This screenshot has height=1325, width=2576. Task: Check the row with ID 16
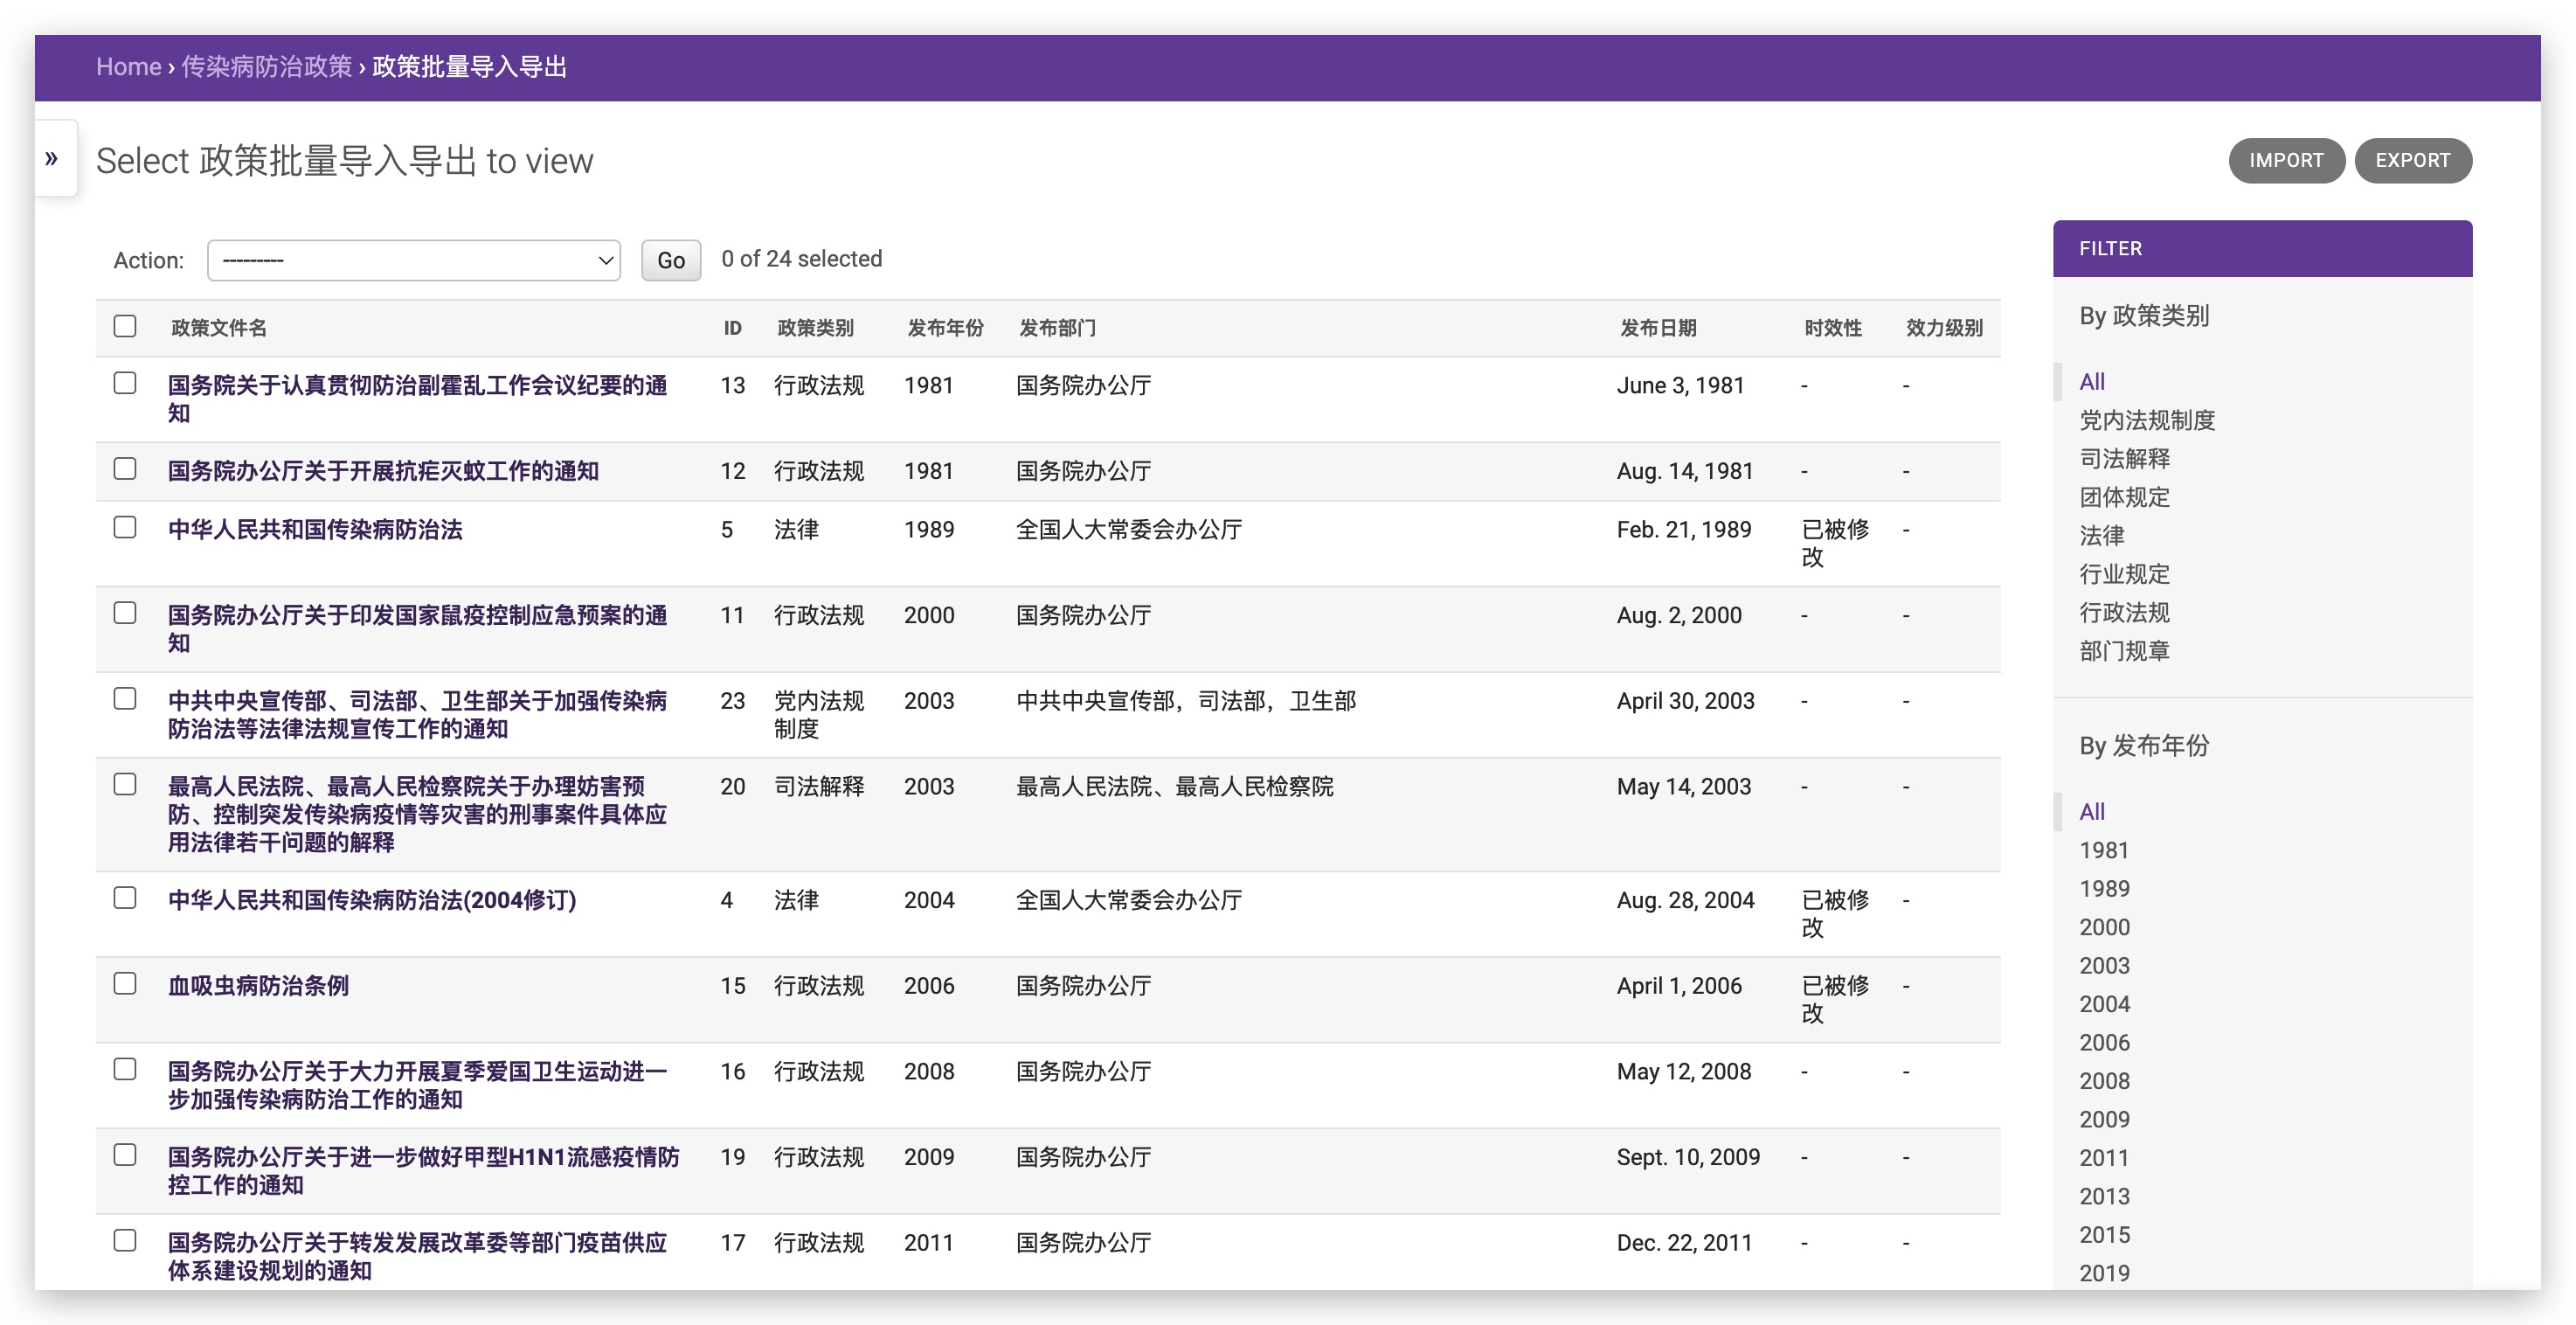(125, 1070)
